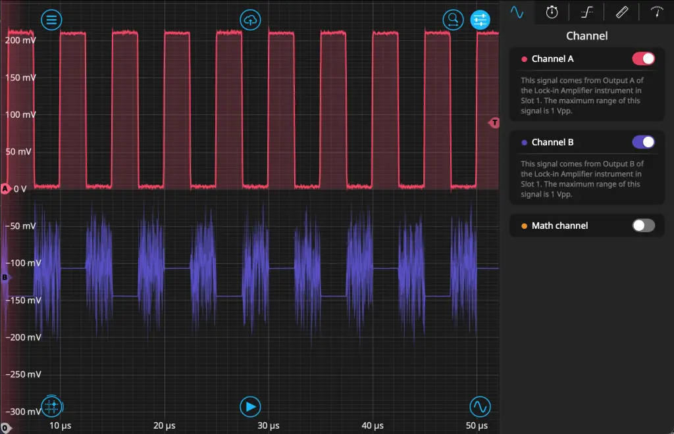Switch to the Measurement ruler tab
The height and width of the screenshot is (434, 674).
point(621,12)
